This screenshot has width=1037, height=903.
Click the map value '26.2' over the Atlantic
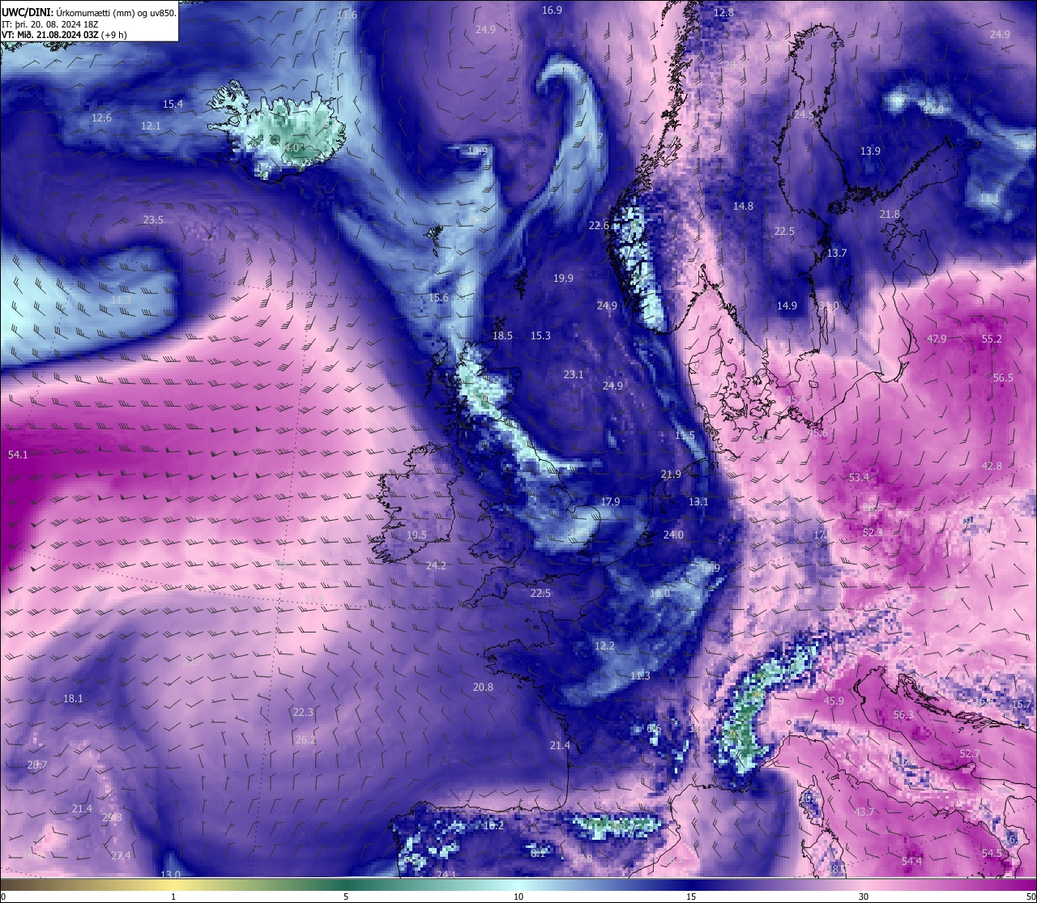point(305,740)
